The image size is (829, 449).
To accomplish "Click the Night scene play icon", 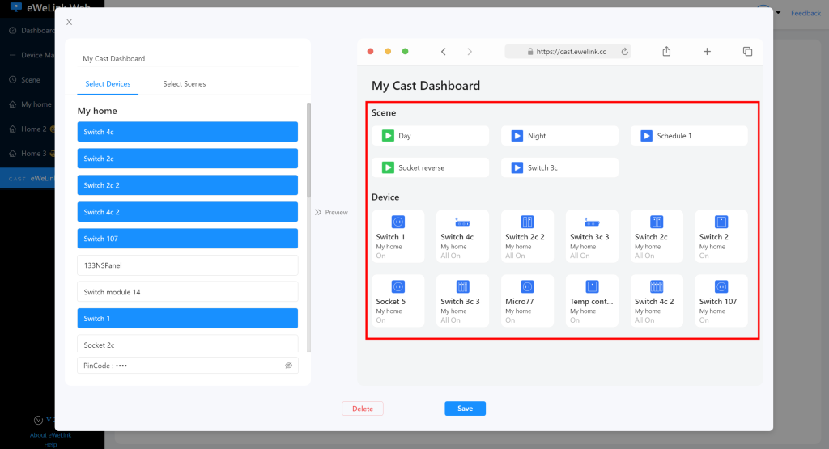I will coord(517,136).
